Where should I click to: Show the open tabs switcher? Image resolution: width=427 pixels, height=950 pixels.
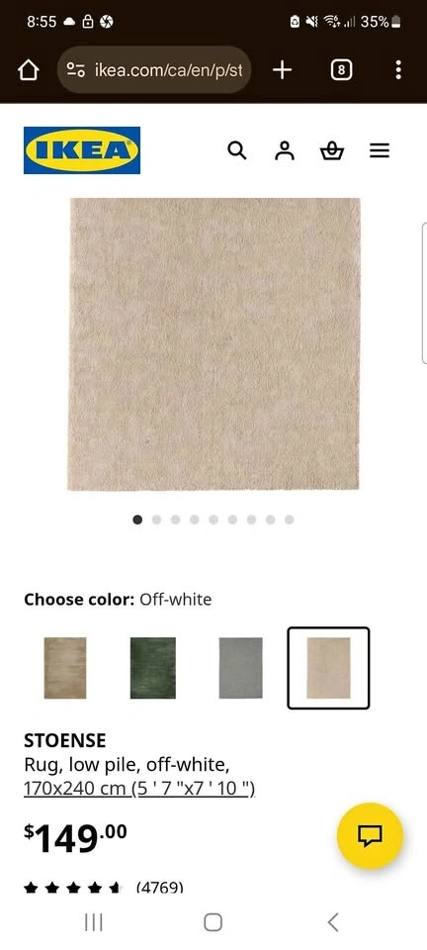[x=341, y=70]
